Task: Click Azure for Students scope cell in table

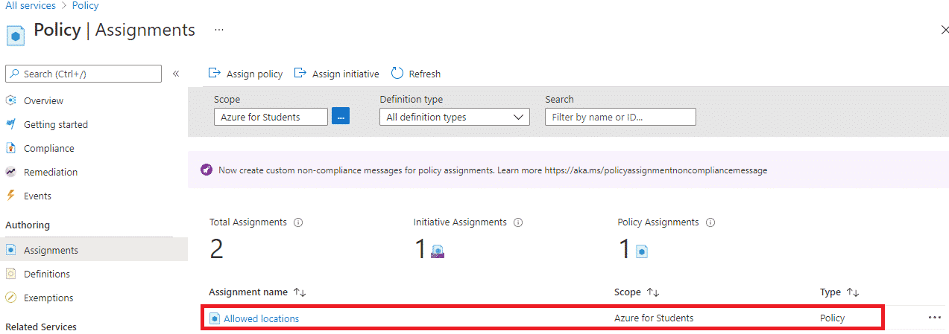Action: pos(654,318)
